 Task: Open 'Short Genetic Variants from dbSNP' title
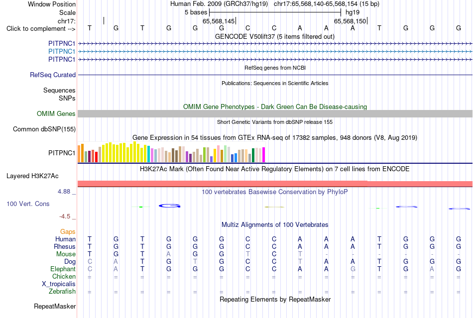(x=275, y=122)
